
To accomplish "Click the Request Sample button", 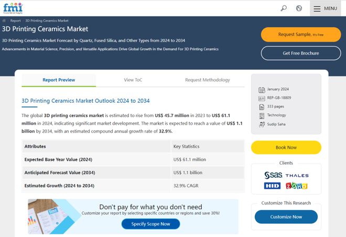I will [x=301, y=35].
